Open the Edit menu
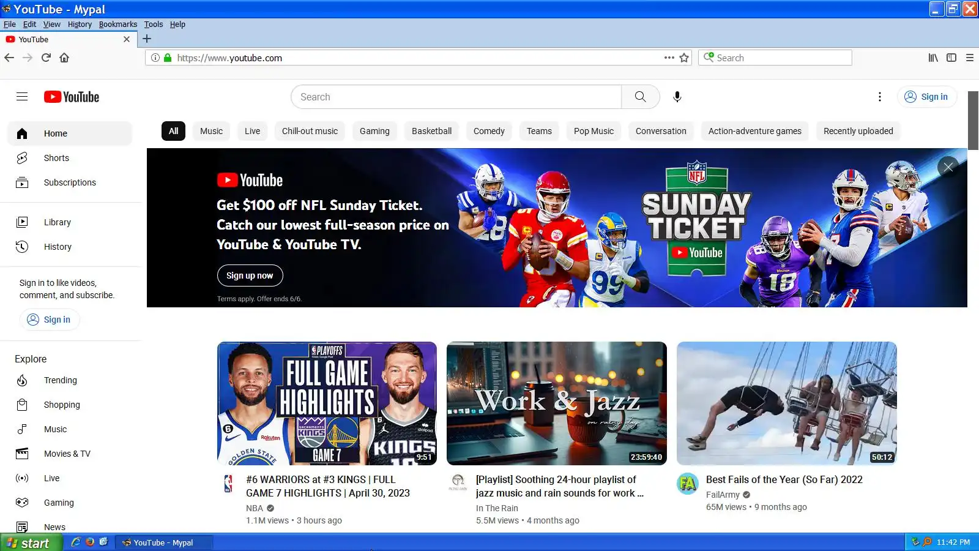 click(29, 24)
